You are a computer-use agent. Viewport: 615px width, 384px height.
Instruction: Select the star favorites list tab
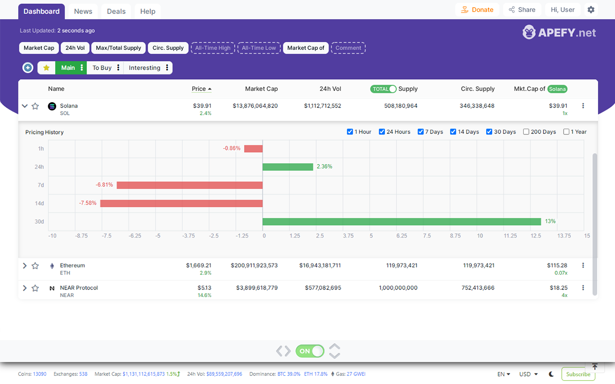(x=47, y=68)
